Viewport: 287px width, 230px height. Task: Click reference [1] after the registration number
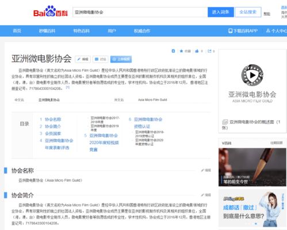pos(67,87)
